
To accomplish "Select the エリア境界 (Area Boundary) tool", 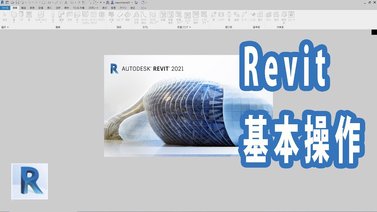I will click(196, 18).
